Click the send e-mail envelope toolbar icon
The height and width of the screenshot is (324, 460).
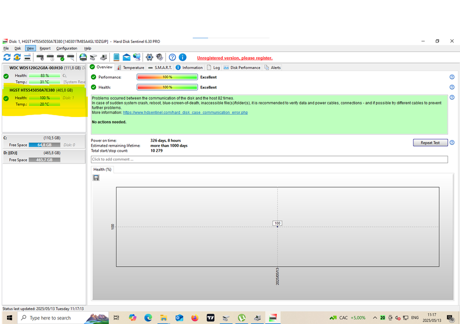coord(126,57)
